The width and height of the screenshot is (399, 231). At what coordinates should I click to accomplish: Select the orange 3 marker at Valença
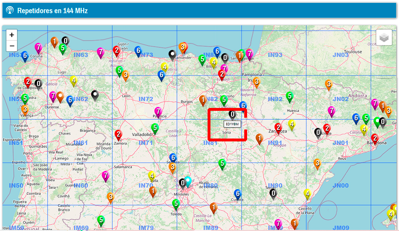[25, 110]
